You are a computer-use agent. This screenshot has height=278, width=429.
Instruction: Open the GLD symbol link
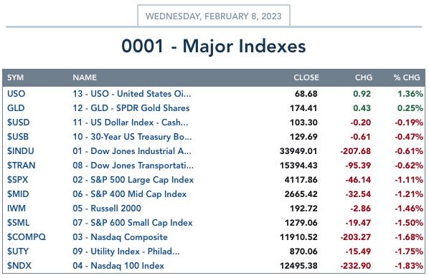click(x=16, y=108)
